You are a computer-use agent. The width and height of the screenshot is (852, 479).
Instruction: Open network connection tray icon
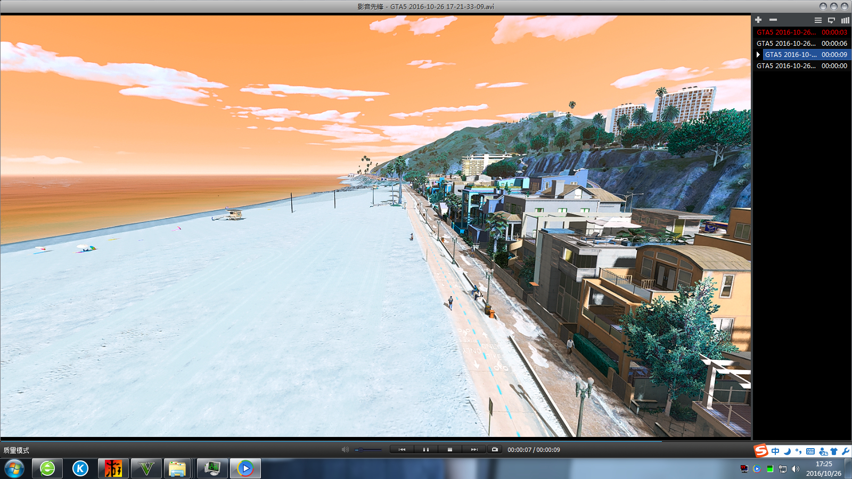click(783, 469)
